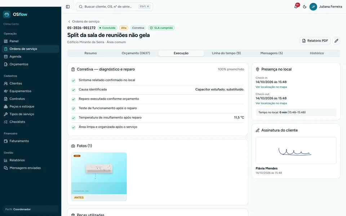Click the Causa identificada check mark
The height and width of the screenshot is (216, 346).
tap(74, 90)
